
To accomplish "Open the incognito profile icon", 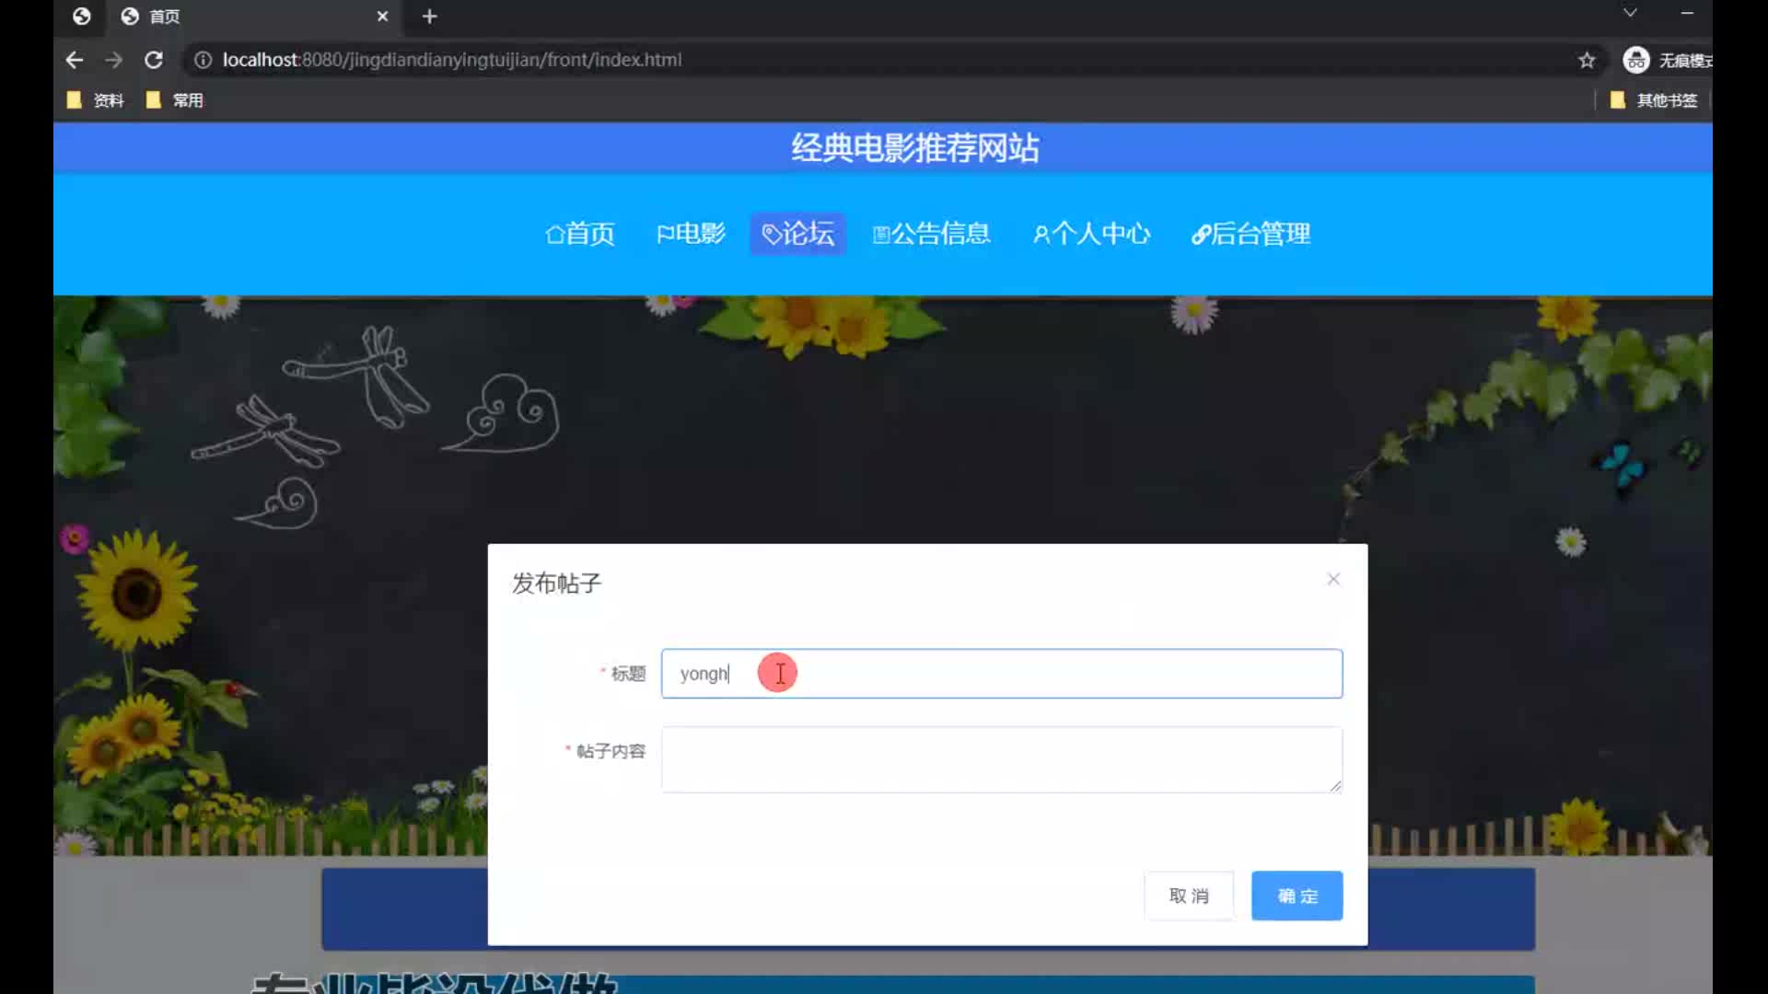I will [1636, 60].
